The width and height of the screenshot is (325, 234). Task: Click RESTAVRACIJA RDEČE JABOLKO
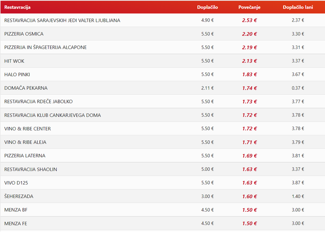point(38,101)
